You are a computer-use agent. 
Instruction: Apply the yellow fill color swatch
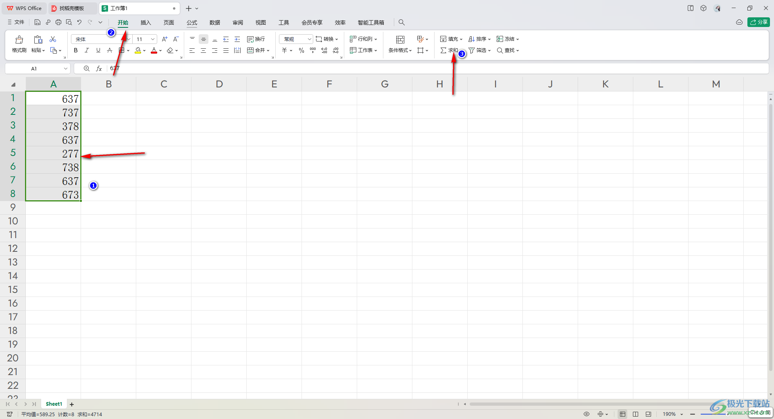point(138,50)
